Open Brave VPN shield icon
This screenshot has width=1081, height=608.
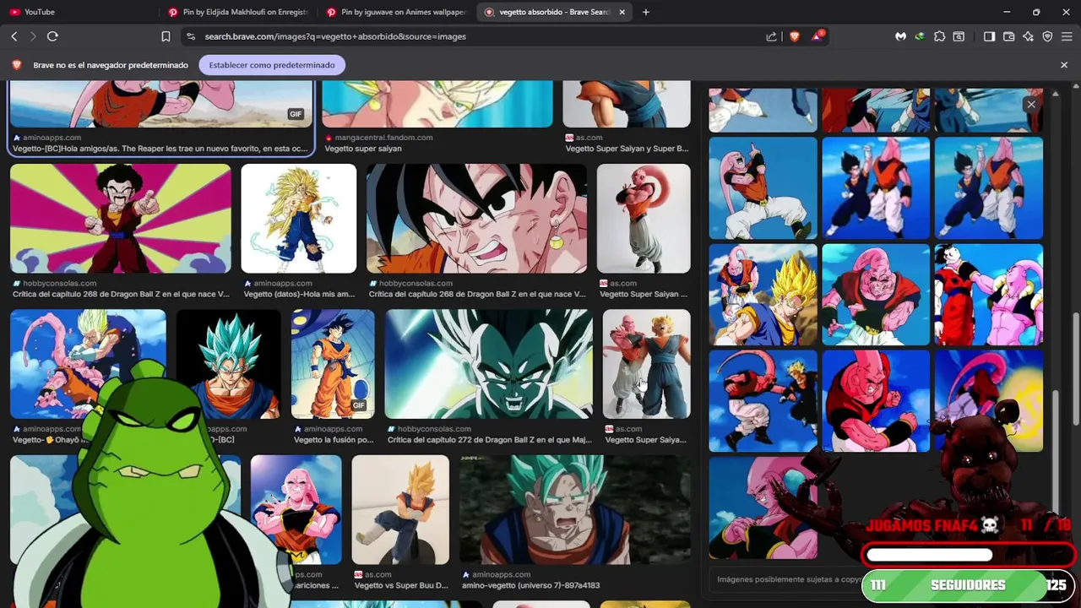coord(1047,36)
